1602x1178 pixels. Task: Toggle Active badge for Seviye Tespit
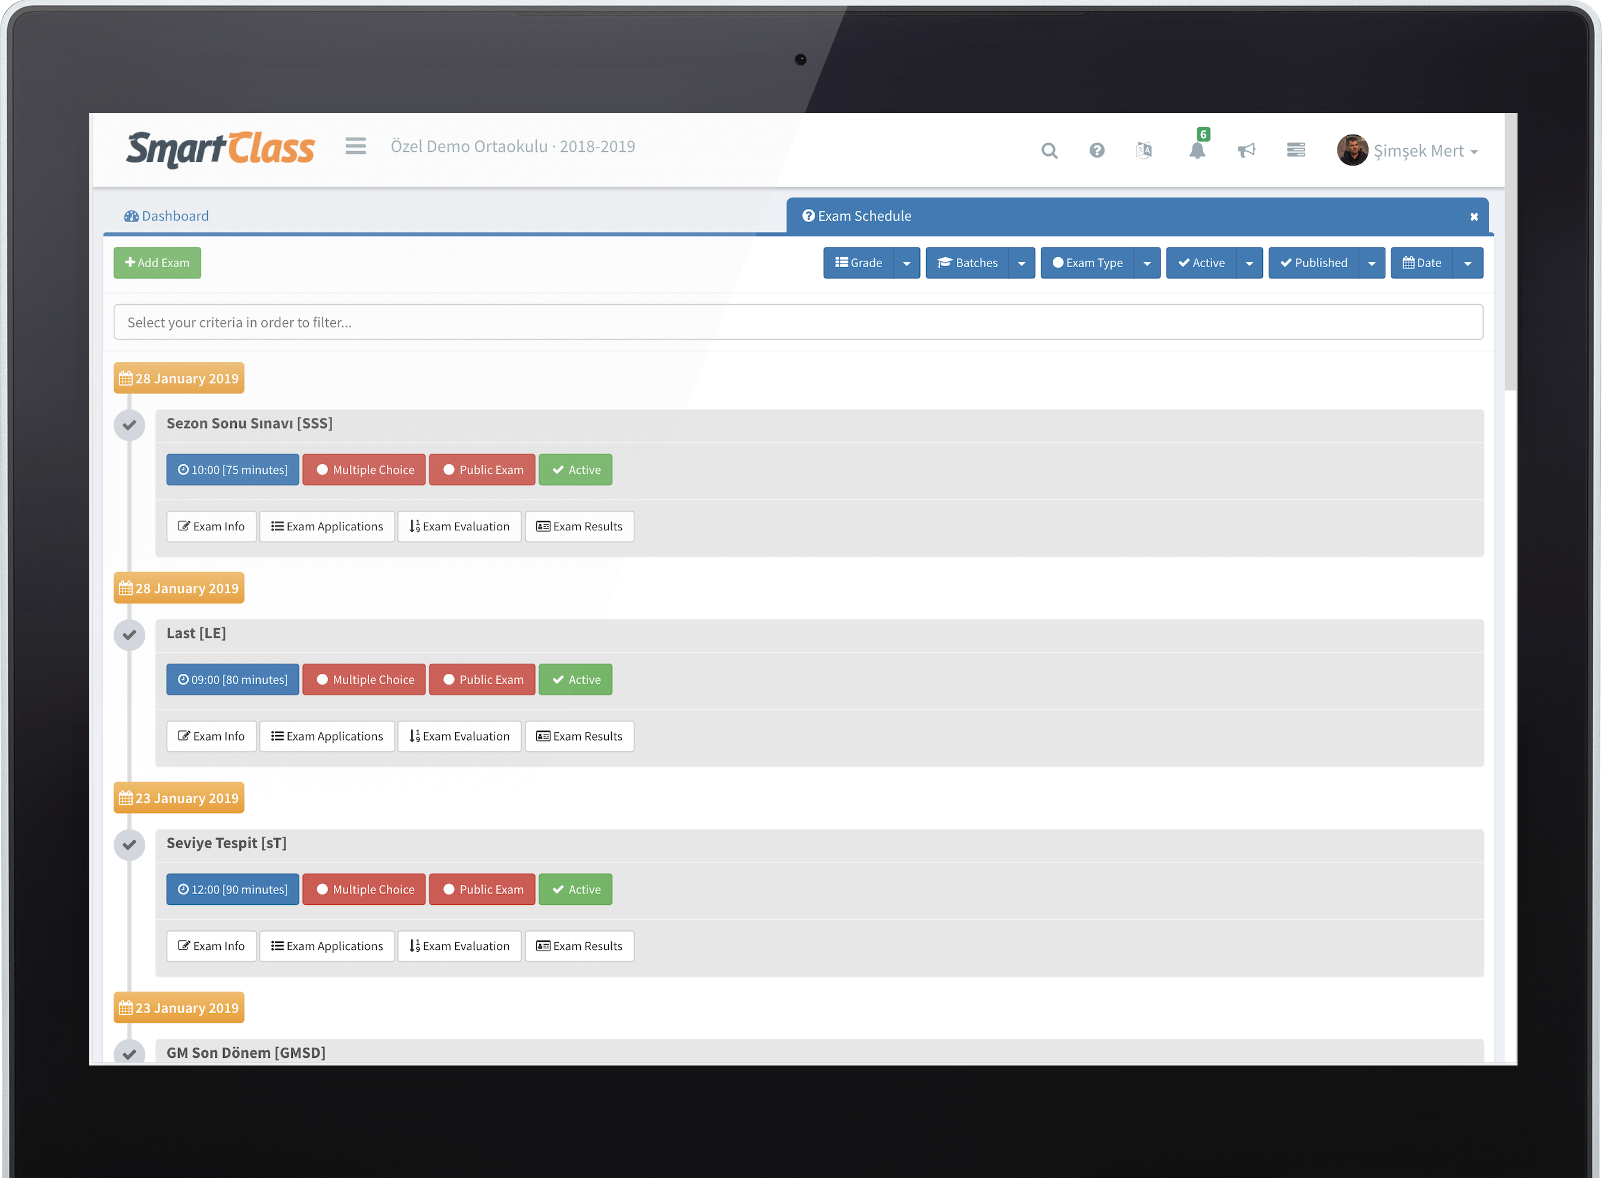575,889
